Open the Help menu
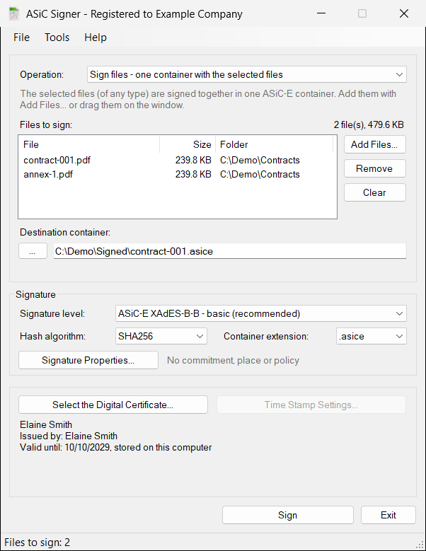Image resolution: width=426 pixels, height=551 pixels. pos(96,37)
